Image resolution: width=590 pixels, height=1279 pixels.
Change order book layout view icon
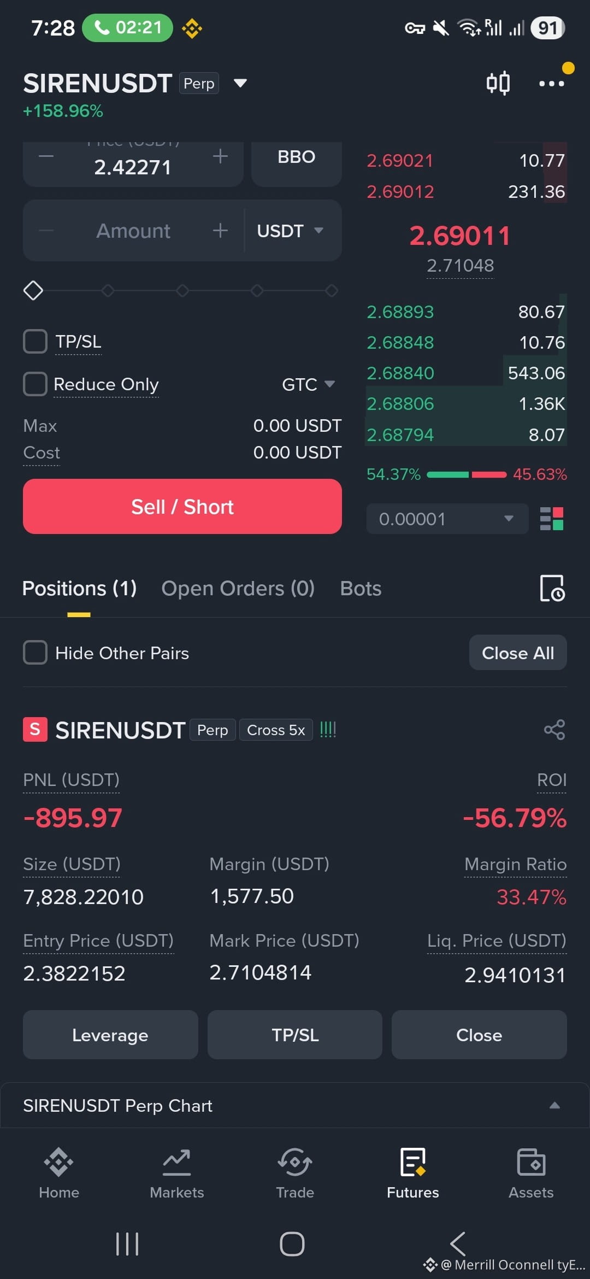552,519
